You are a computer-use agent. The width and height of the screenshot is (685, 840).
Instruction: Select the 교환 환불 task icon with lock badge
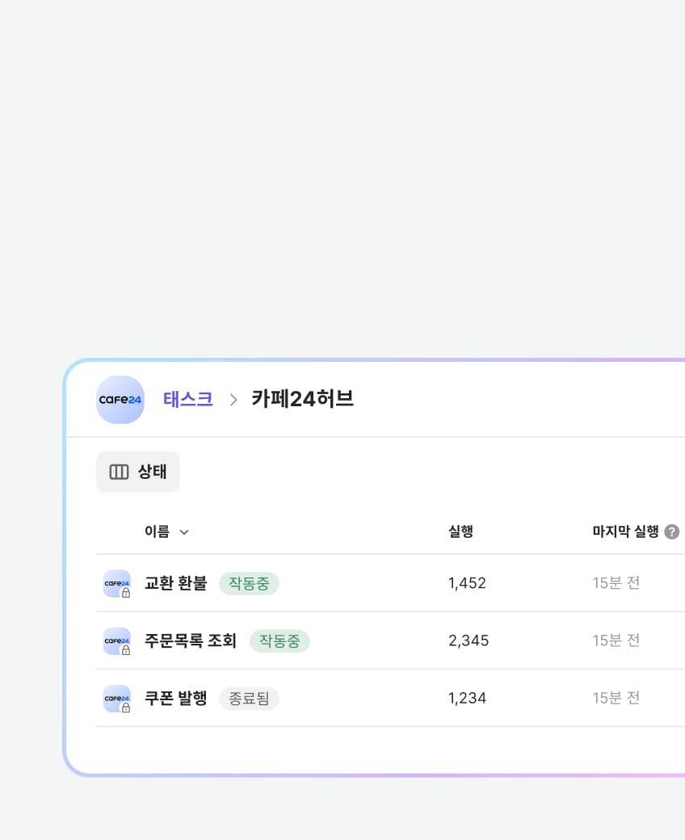116,583
